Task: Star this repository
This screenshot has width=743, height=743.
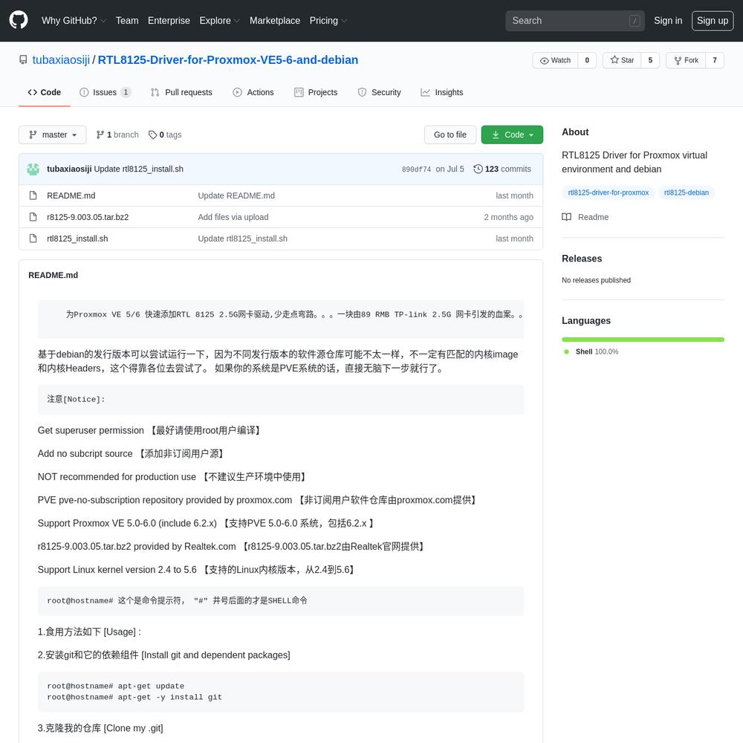Action: coord(622,60)
